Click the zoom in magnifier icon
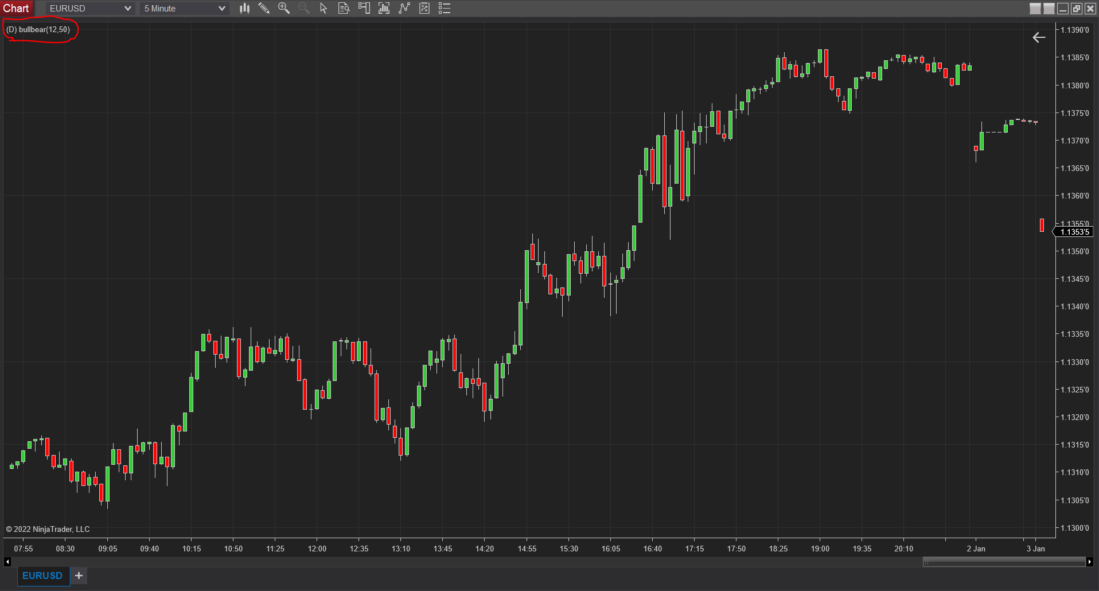The height and width of the screenshot is (591, 1099). click(x=284, y=8)
